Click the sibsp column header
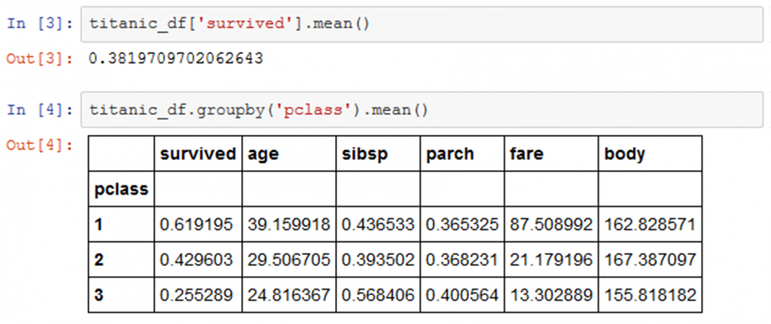The width and height of the screenshot is (771, 324). (365, 154)
